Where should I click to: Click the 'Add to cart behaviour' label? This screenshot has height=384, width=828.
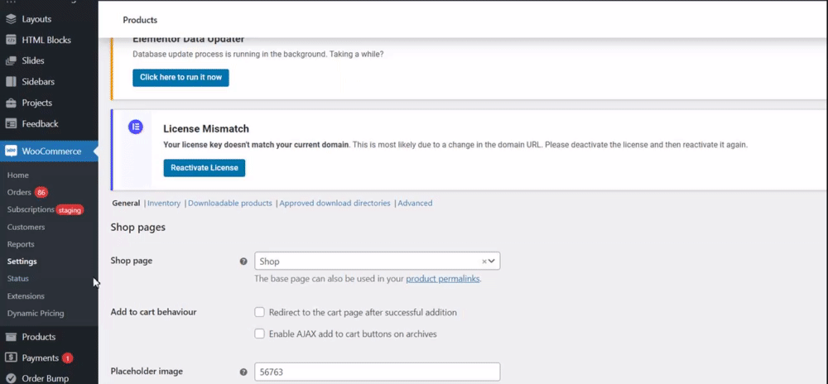[153, 312]
